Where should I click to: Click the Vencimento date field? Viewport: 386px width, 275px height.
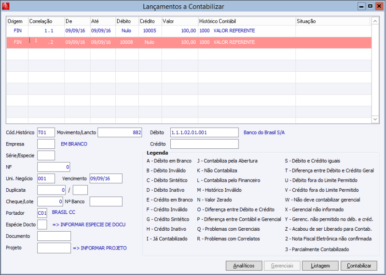pos(106,178)
